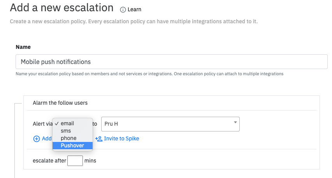The image size is (332, 178).
Task: Click the Create a new escalation policy subtitle
Action: coord(134,21)
